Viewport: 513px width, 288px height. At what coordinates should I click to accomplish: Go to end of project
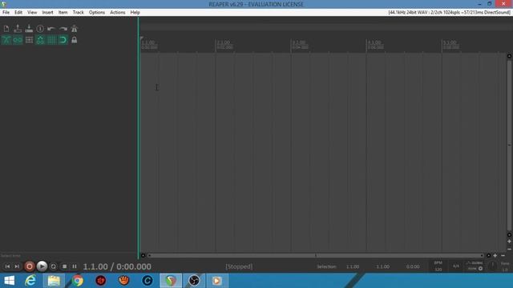[17, 266]
